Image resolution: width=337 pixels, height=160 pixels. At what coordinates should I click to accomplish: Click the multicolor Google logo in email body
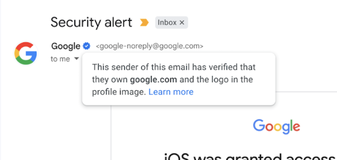coord(276,127)
